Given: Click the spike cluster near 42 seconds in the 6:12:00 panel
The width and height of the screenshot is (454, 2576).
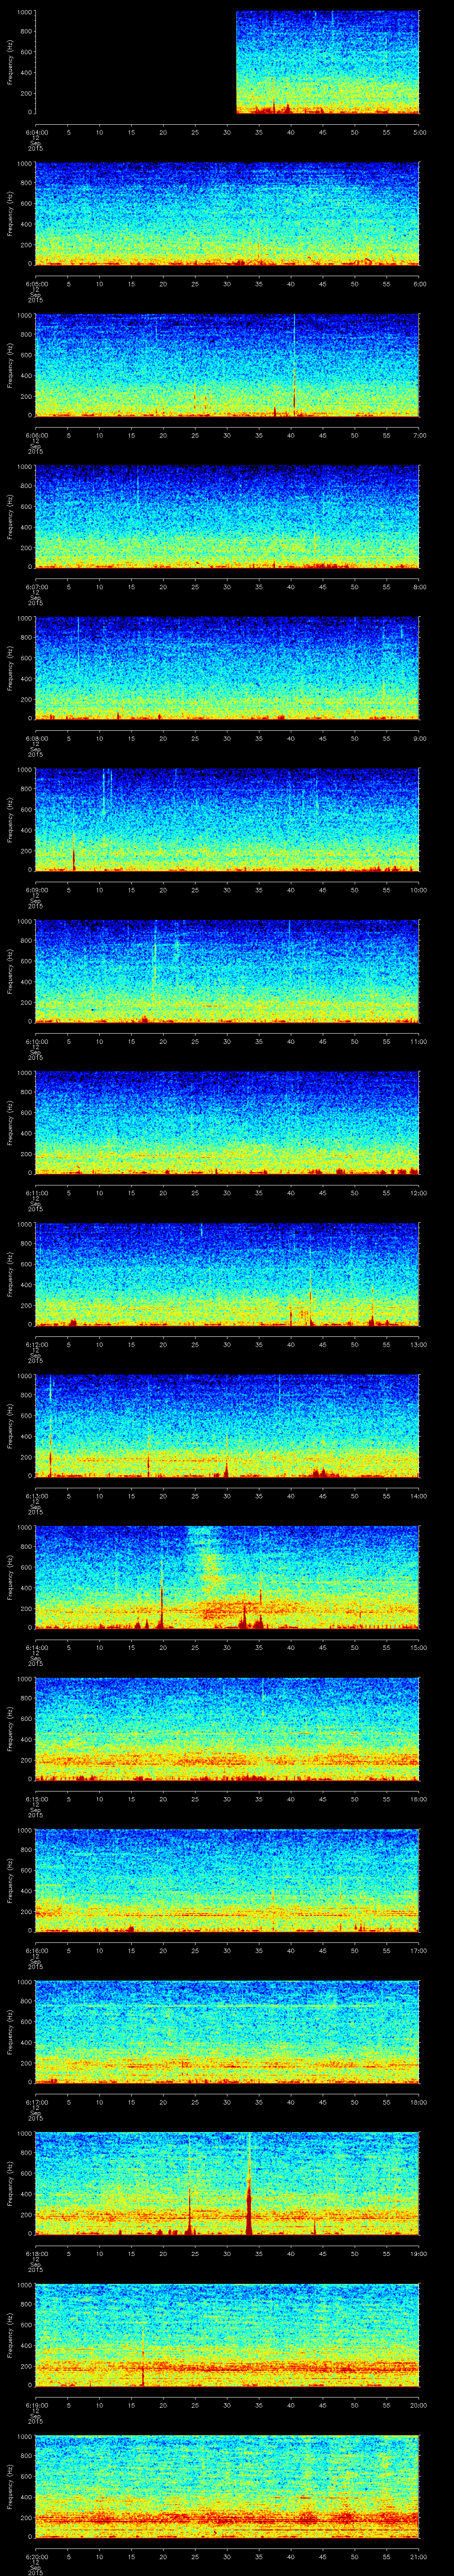Looking at the screenshot, I should coord(304,1311).
